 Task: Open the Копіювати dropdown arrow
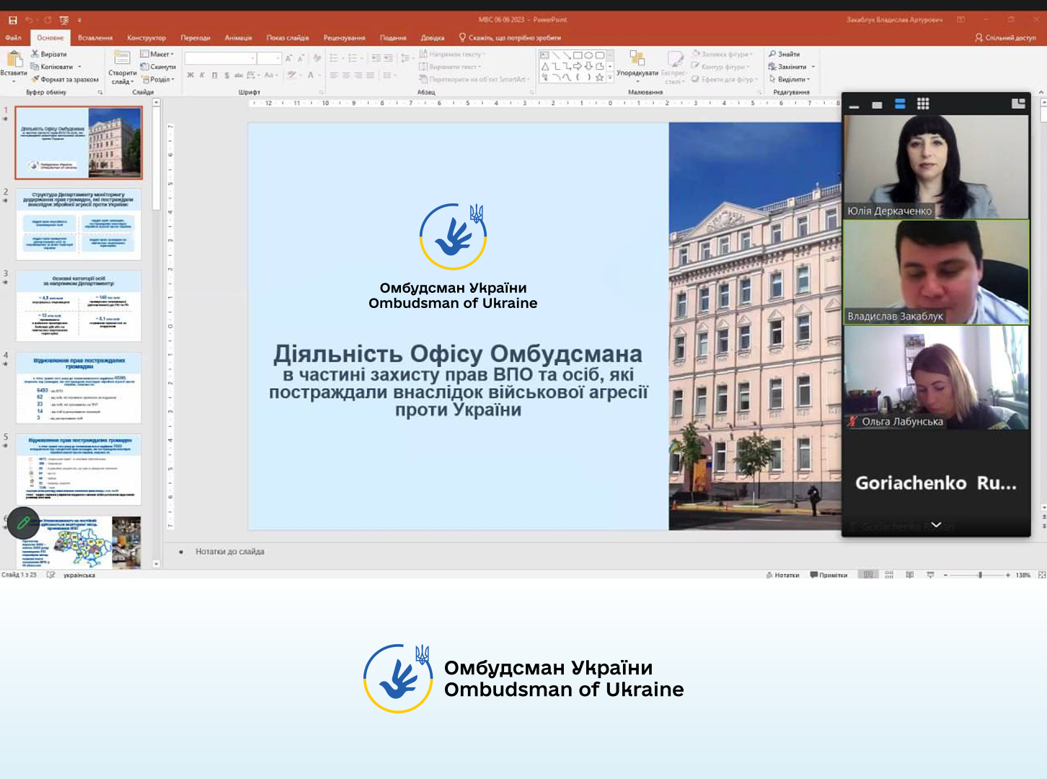(79, 67)
